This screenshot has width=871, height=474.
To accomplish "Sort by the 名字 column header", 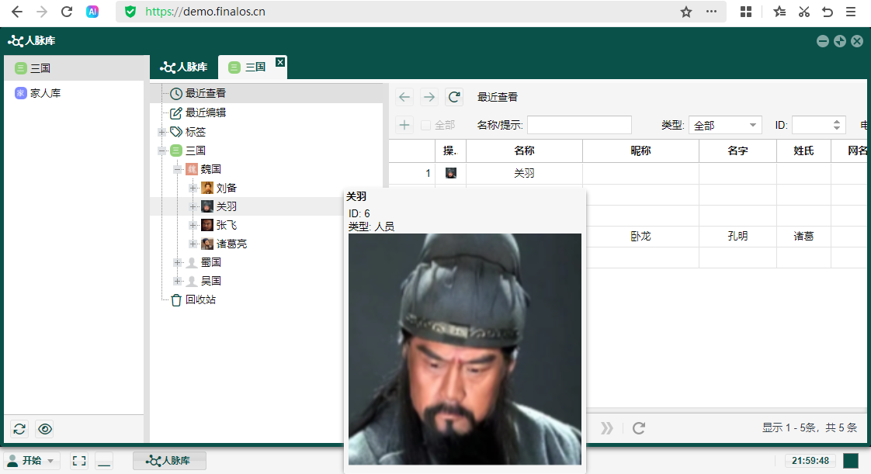I will point(737,151).
